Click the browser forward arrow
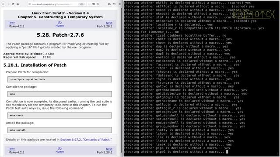 pos(8,4)
